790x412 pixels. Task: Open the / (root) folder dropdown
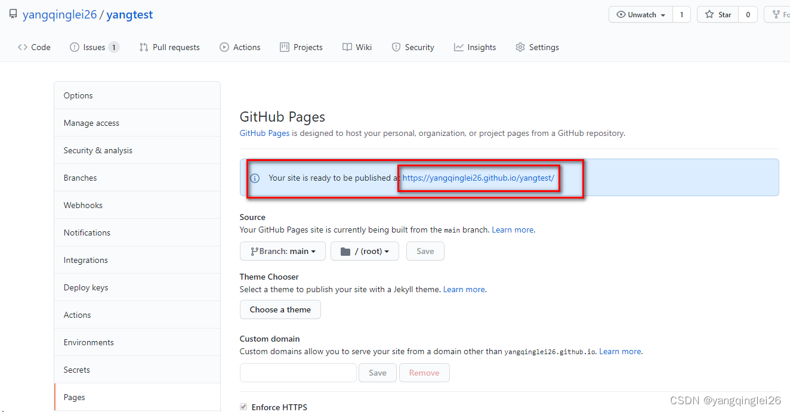365,251
